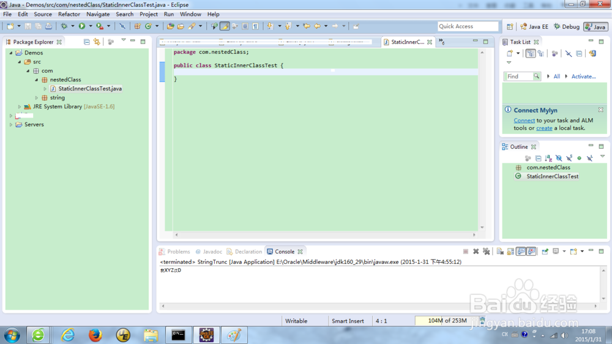Screen dimensions: 612x344
Task: Click the Activate... link in Task List
Action: [583, 77]
